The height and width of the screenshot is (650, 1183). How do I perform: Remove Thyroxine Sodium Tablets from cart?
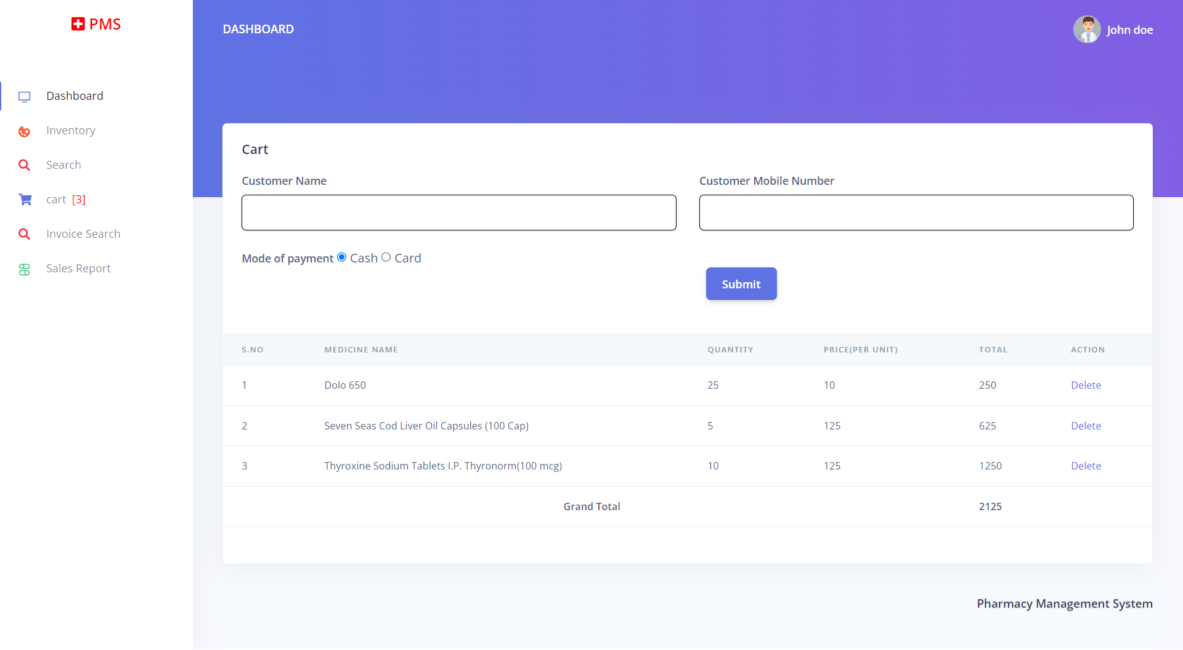1086,466
